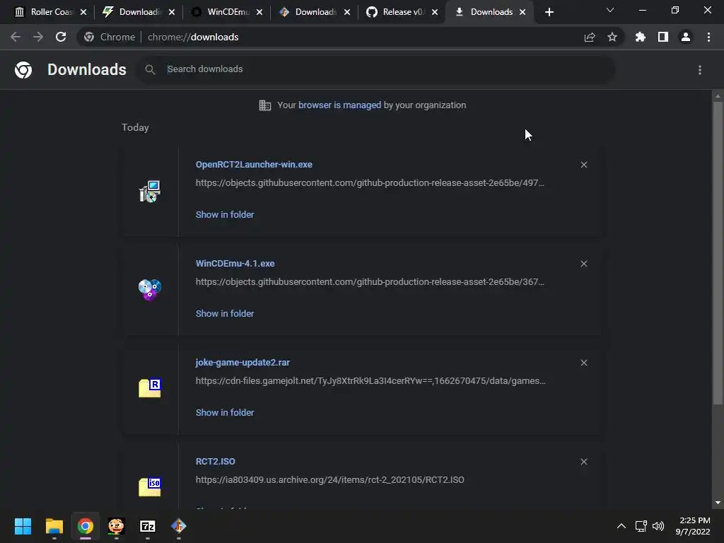Open the Windows Start menu
724x543 pixels.
(23, 526)
